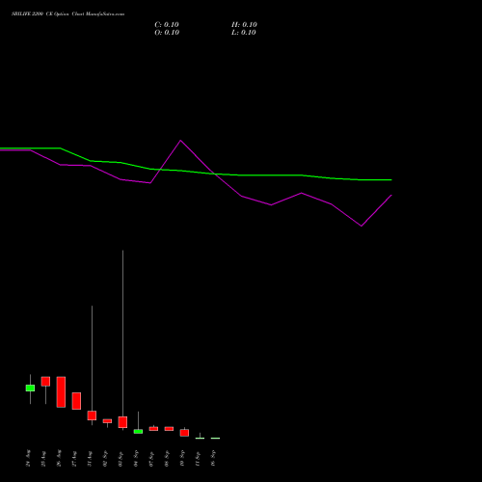Viewport: 482px width, 482px height.
Task: Select the low value L: 0.10
Action: tap(244, 33)
